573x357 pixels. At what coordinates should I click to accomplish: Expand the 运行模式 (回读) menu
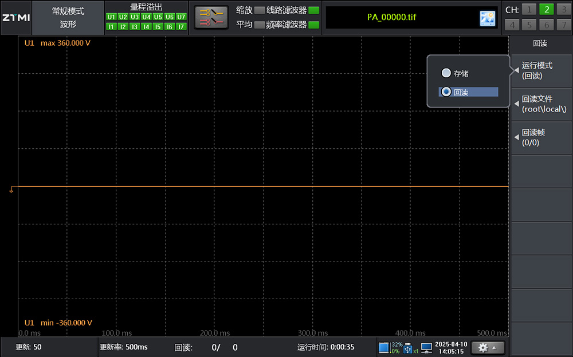pos(541,70)
